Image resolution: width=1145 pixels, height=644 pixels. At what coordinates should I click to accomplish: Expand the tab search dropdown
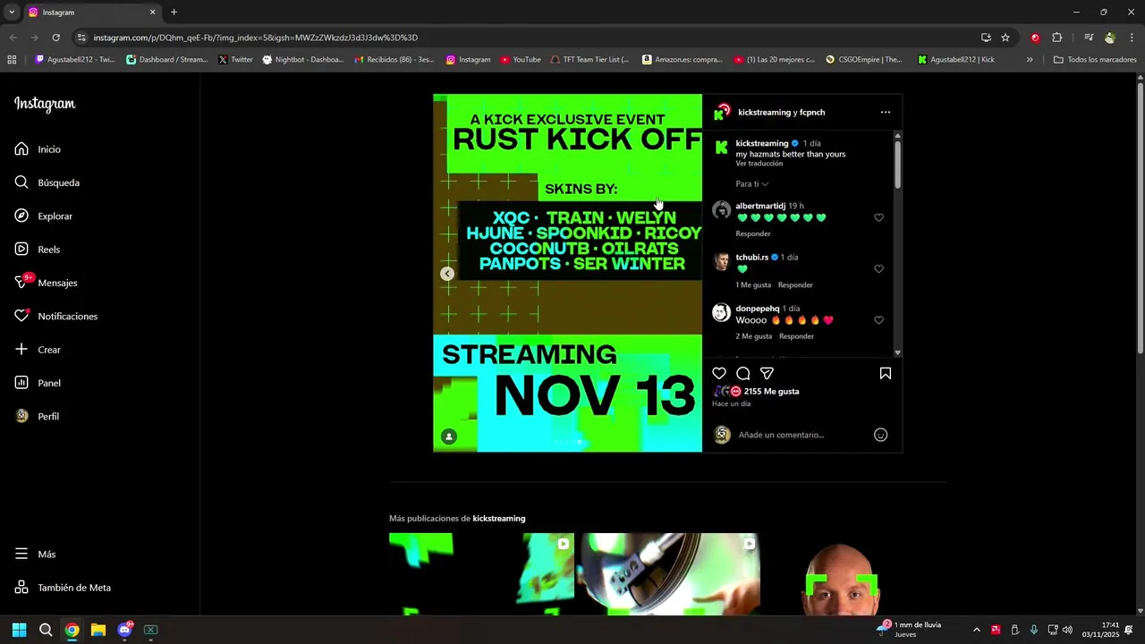pyautogui.click(x=12, y=13)
